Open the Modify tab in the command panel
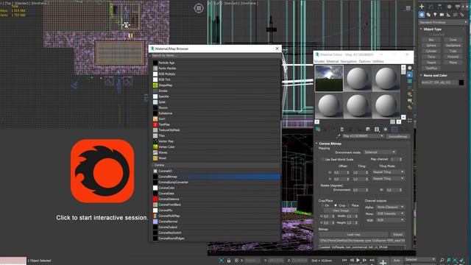Screen dimensions: 471x265 [431, 7]
